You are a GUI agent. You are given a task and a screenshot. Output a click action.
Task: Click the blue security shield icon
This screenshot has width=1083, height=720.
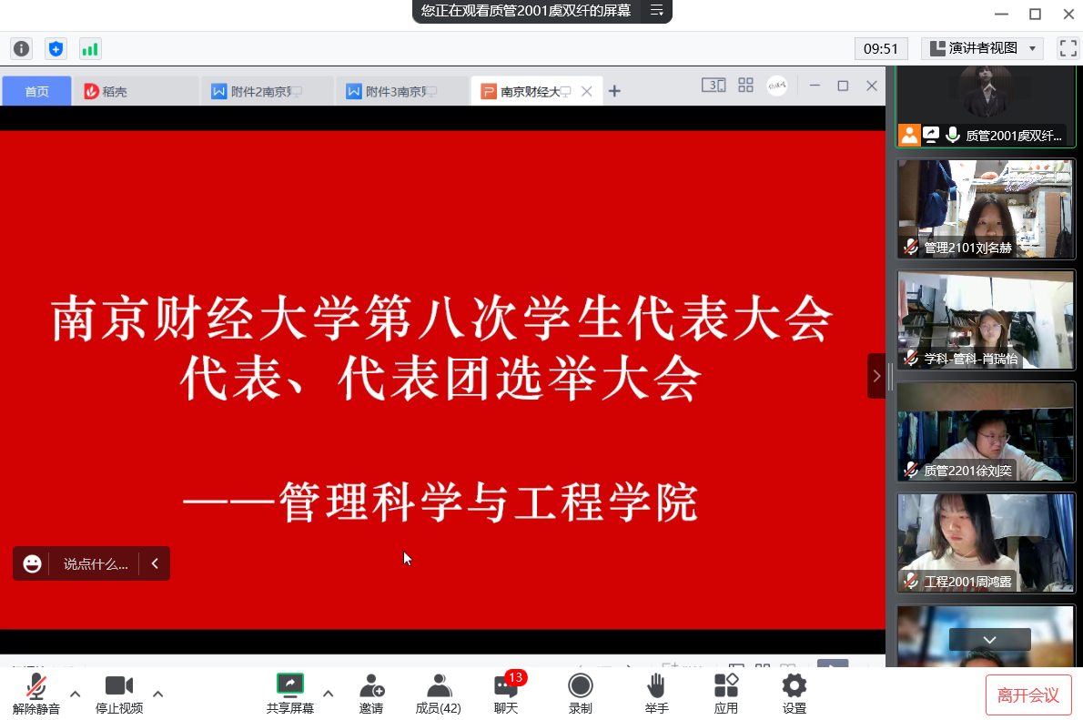(56, 48)
